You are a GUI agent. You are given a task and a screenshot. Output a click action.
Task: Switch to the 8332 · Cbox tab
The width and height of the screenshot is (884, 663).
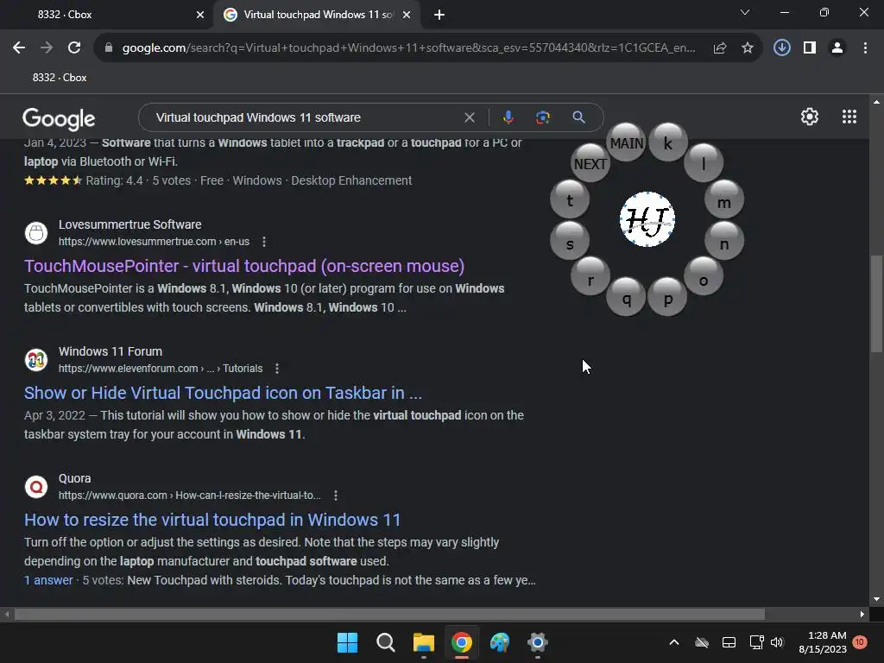coord(107,15)
